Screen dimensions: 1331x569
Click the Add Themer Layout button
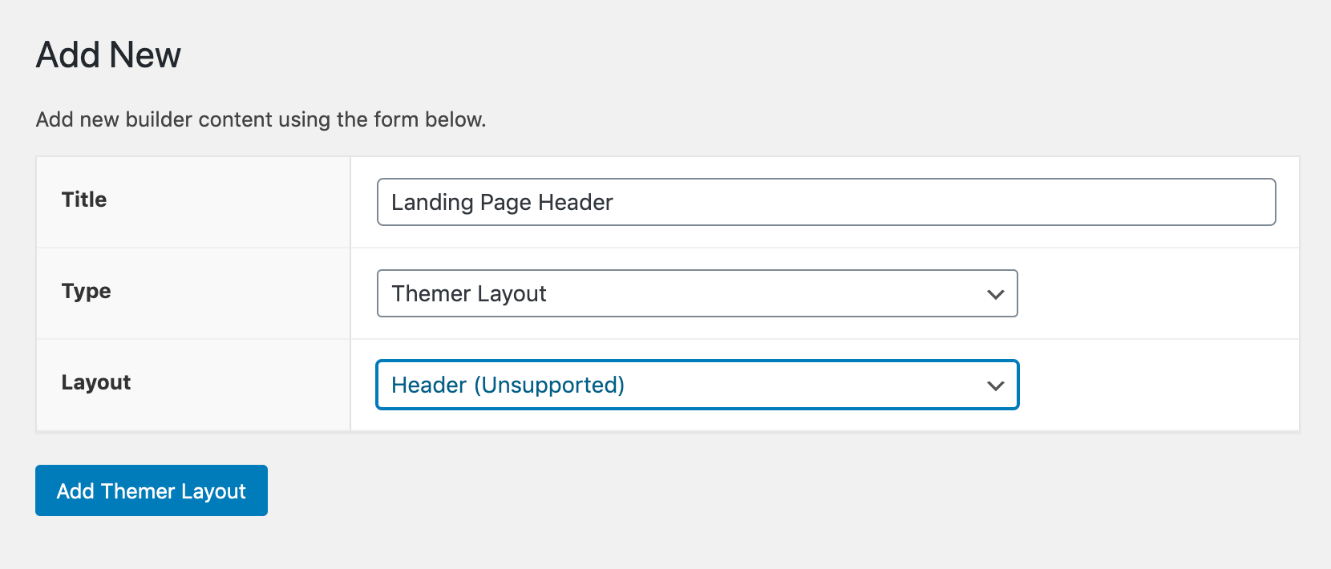pyautogui.click(x=151, y=490)
